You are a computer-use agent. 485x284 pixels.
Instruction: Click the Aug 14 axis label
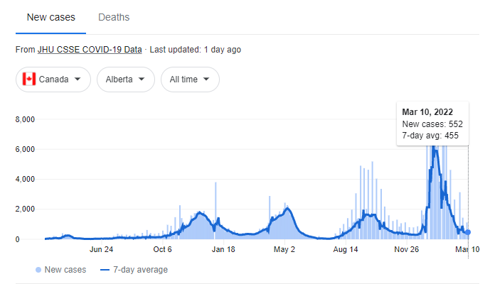tap(345, 249)
